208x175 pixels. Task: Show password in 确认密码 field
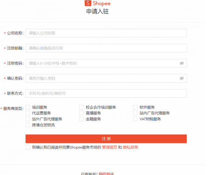(x=182, y=78)
